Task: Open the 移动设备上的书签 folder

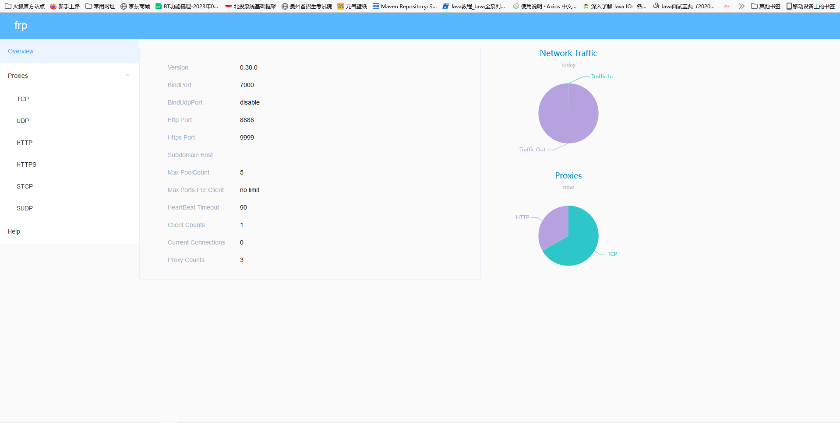Action: pos(810,6)
